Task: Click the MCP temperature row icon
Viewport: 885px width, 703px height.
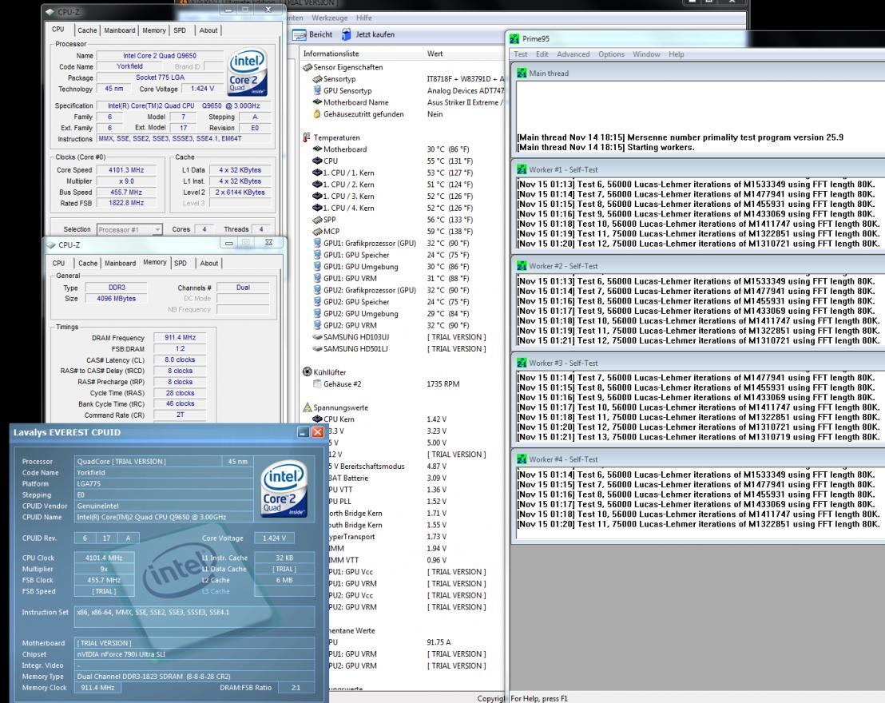Action: (317, 232)
